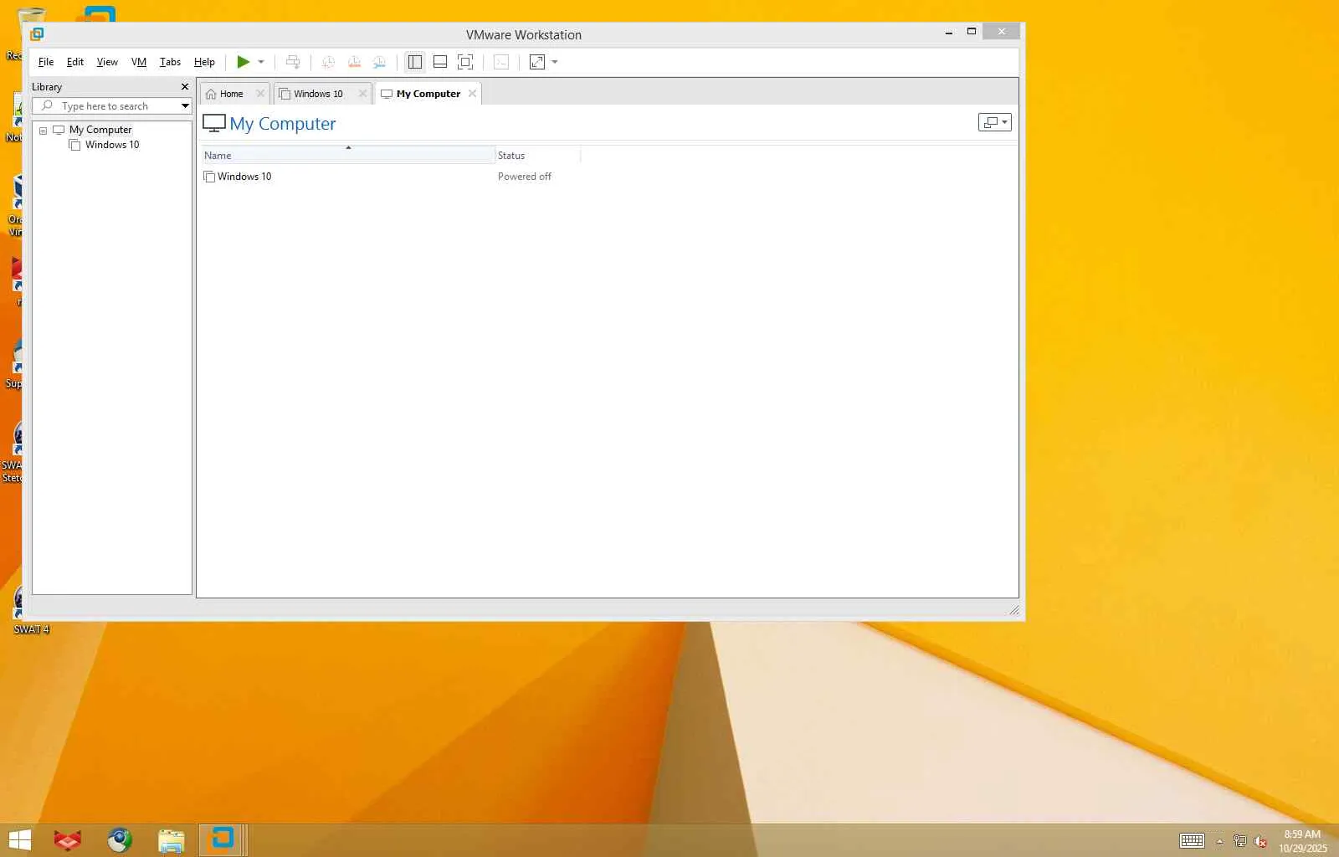Open the File menu
1339x857 pixels.
(46, 62)
